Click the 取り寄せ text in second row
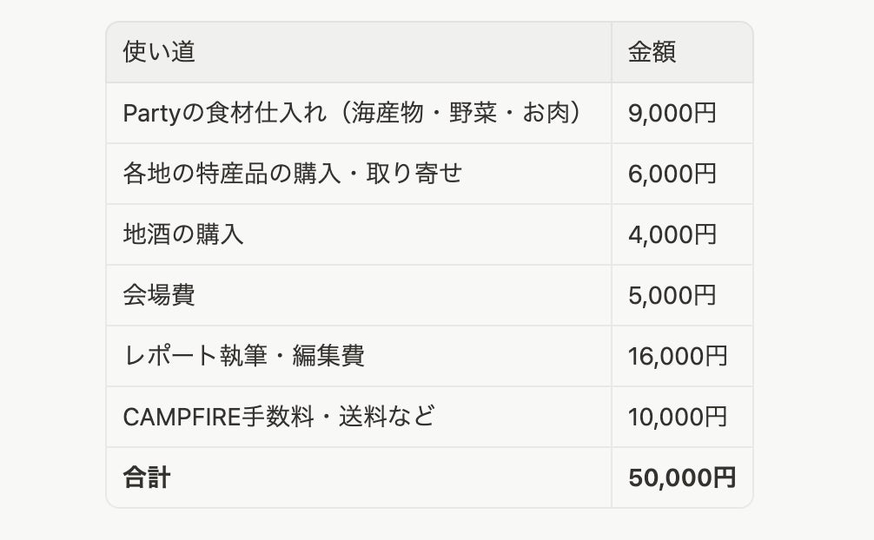This screenshot has height=540, width=874. tap(414, 174)
